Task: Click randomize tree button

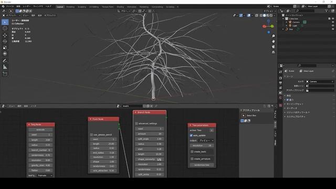Action: tap(202, 165)
